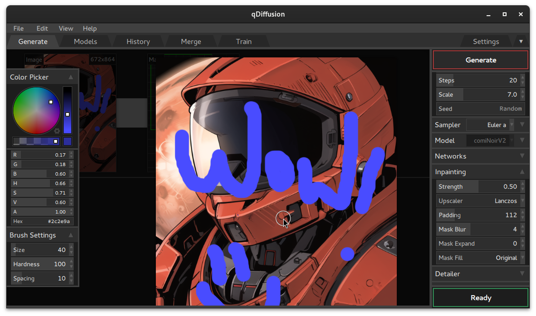Open the Upscaler dropdown set to Lanczos
Viewport: 536px width, 316px height.
[480, 201]
